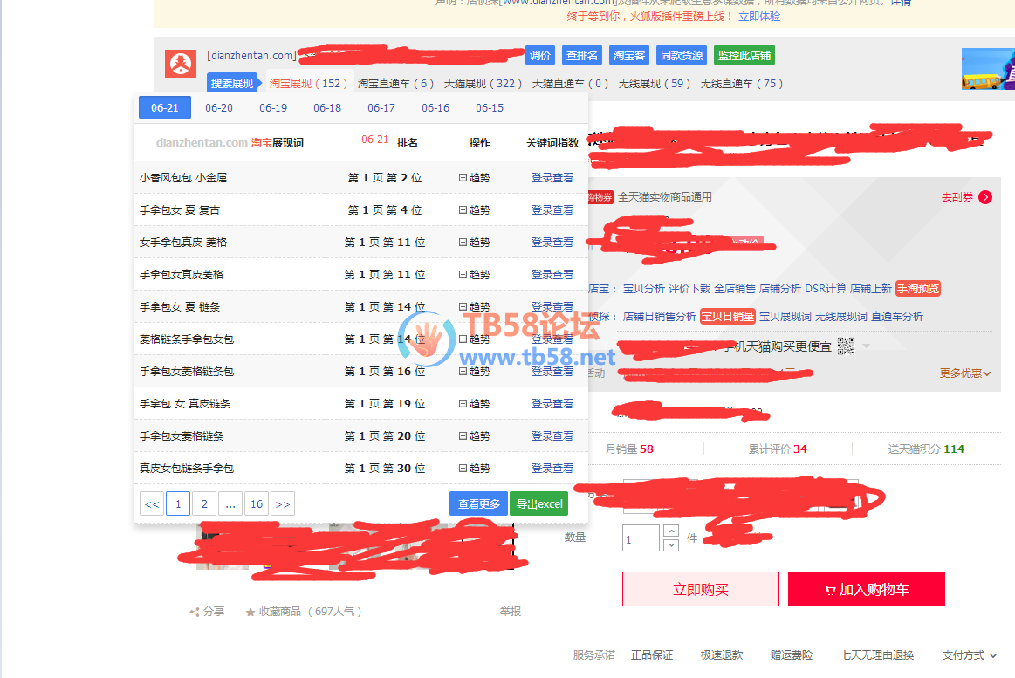Viewport: 1015px width, 678px height.
Task: Go to pagination page 2
Action: pos(204,504)
